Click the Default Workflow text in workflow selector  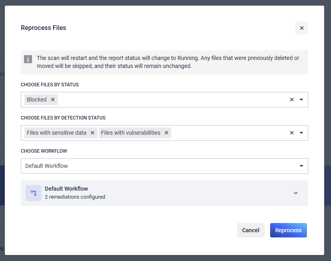(47, 166)
